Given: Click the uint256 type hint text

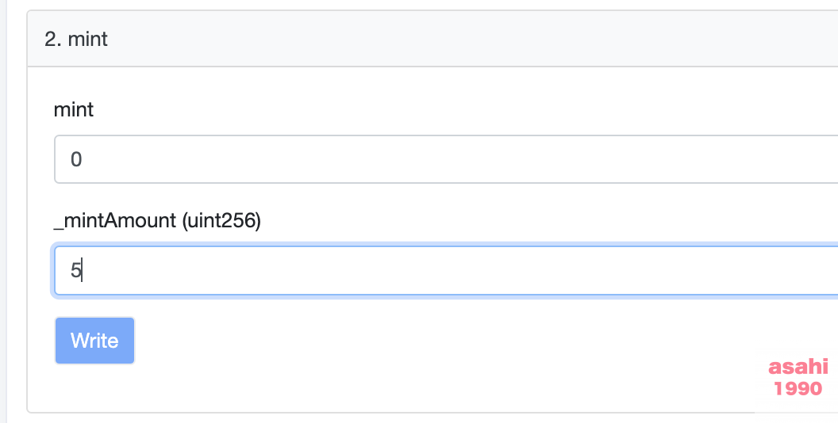Looking at the screenshot, I should tap(221, 220).
